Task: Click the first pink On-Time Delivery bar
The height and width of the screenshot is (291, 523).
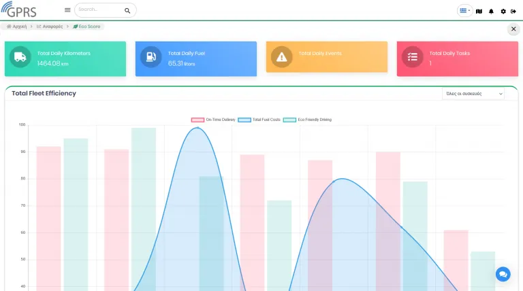Action: 49,218
